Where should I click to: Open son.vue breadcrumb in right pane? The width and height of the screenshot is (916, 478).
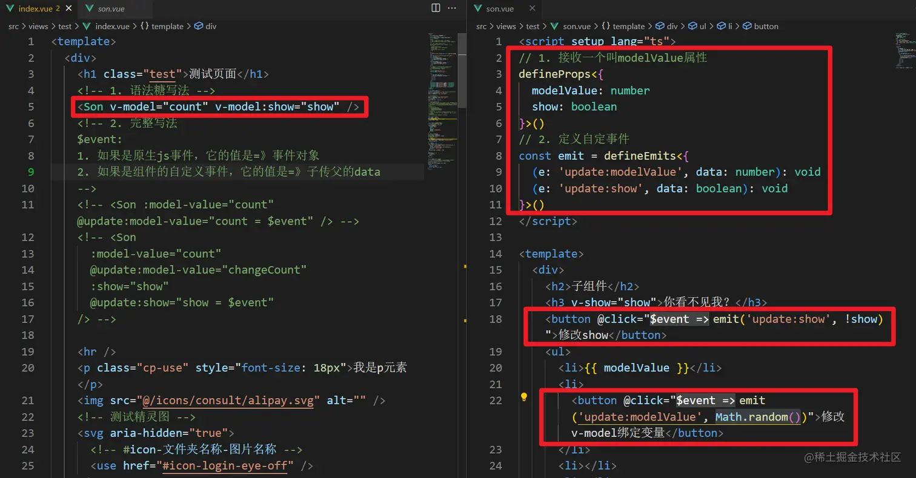tap(570, 26)
